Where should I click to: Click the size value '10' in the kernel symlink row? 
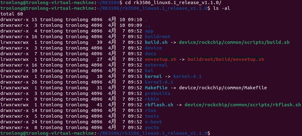[100, 76]
